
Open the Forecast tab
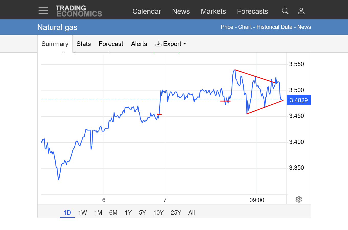(111, 44)
